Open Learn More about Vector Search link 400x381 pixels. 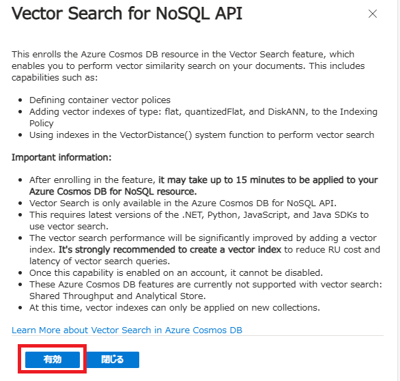pos(127,330)
